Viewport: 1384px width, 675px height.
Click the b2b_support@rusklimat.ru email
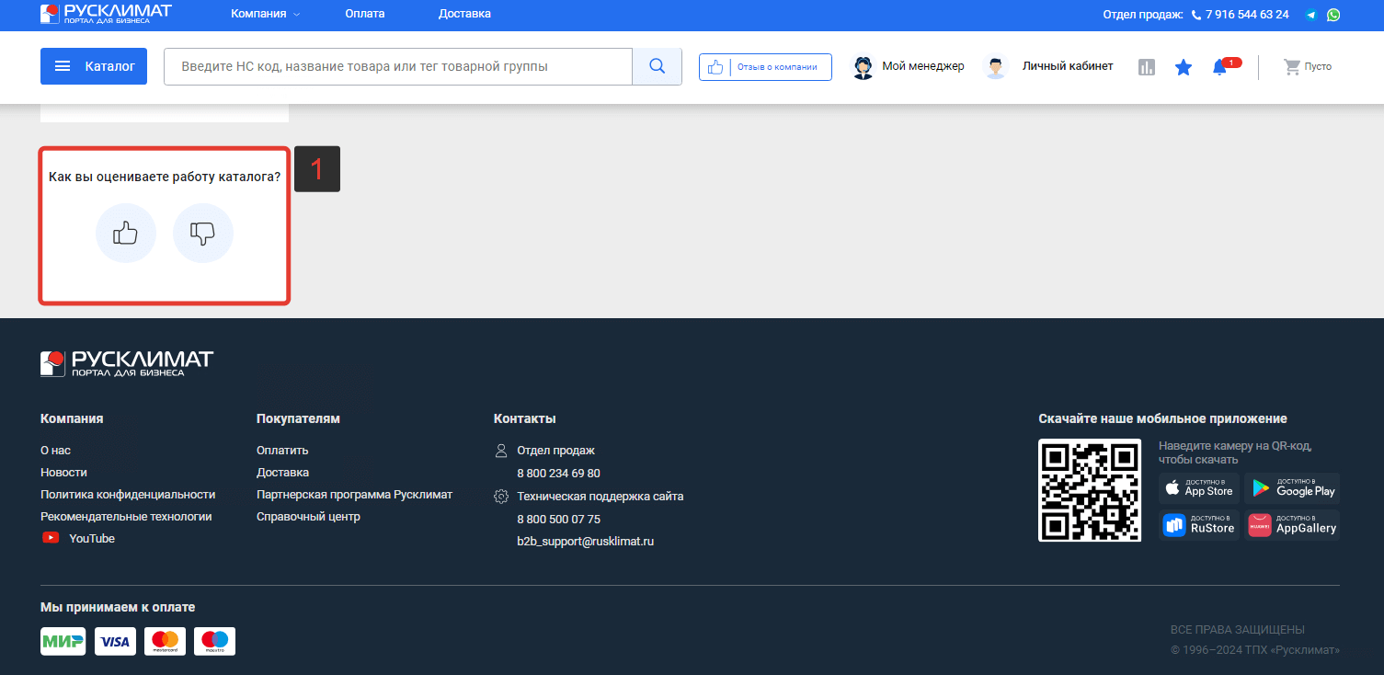point(585,542)
